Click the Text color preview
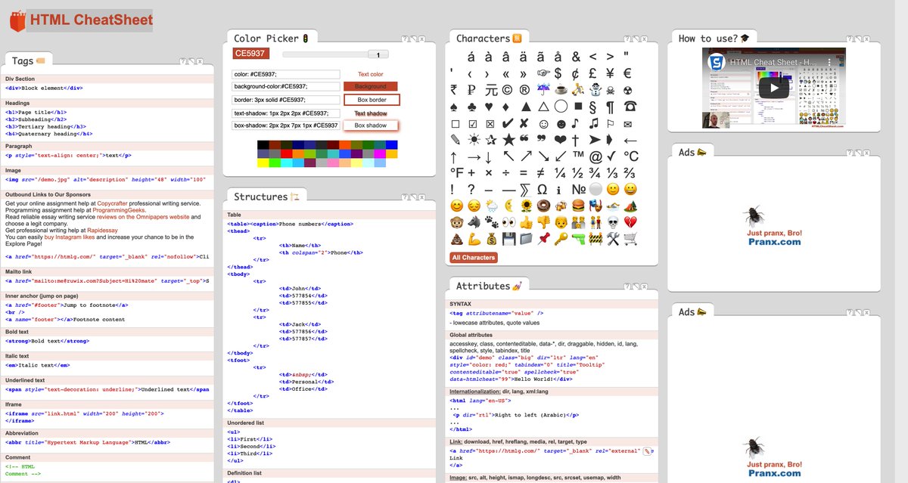Screen dimensions: 908x483 [370, 74]
